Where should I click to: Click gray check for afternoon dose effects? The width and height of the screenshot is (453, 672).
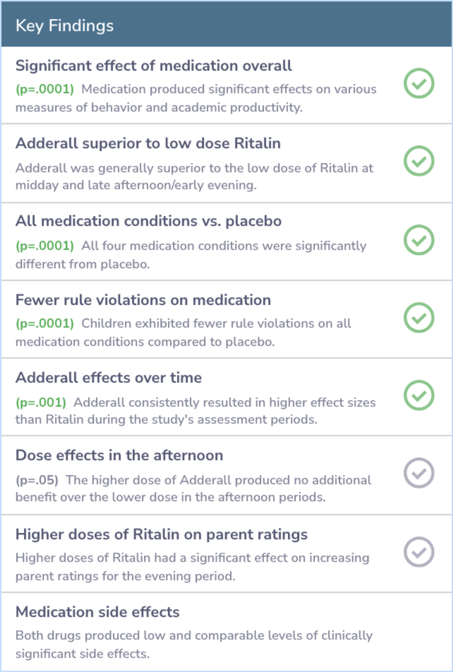[419, 473]
